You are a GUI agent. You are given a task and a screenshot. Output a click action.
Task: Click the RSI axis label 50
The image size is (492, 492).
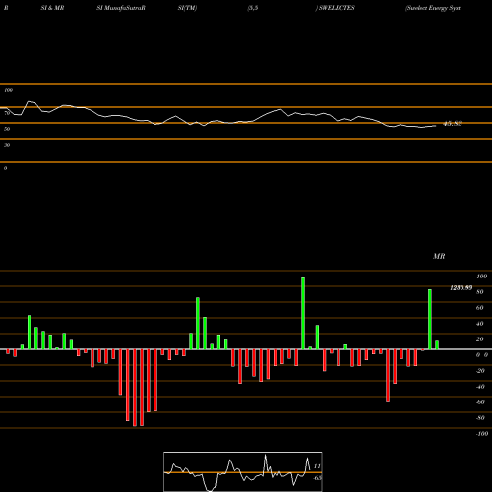tap(7, 129)
